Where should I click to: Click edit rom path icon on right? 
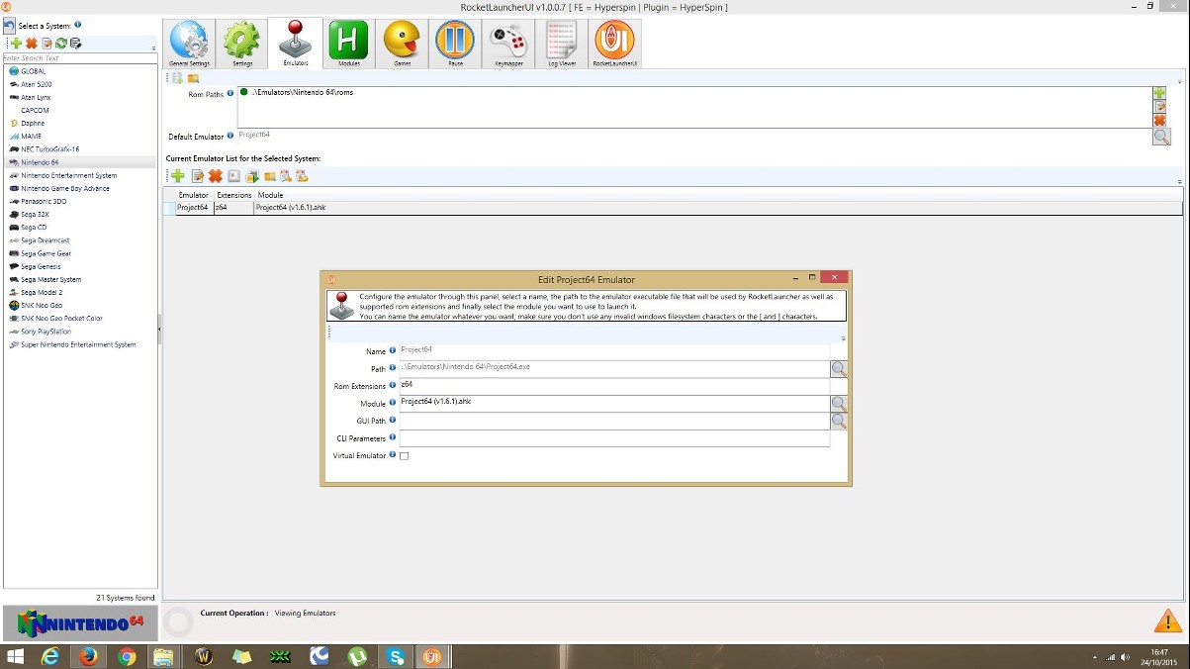coord(1159,106)
